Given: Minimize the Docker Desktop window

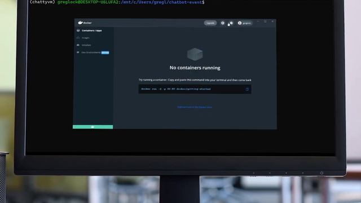Looking at the screenshot, I should point(258,21).
